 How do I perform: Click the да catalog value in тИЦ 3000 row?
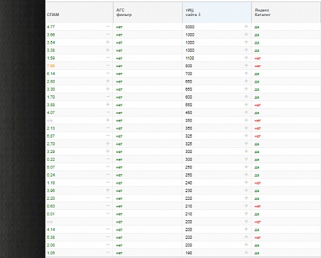point(257,27)
